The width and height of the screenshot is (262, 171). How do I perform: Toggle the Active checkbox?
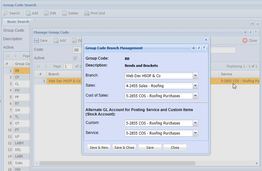point(75,58)
